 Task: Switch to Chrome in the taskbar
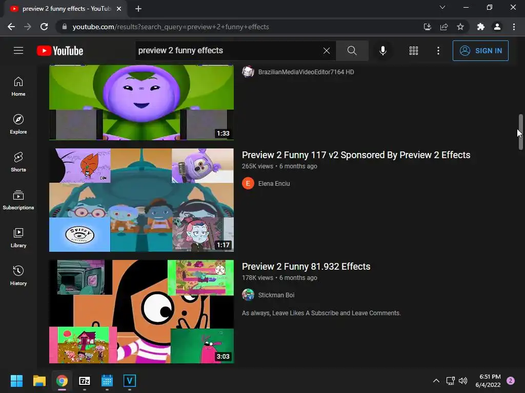[62, 381]
